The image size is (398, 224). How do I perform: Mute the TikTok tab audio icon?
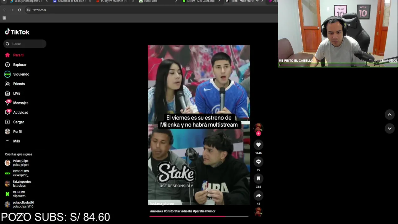pyautogui.click(x=257, y=1)
